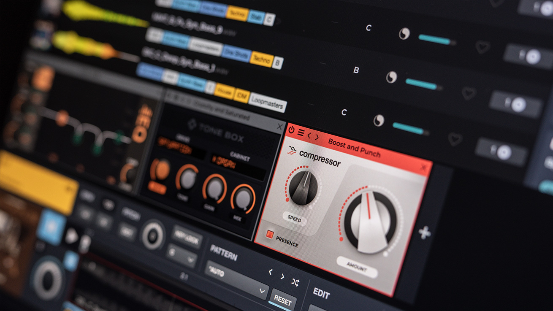Click the compressor Speed knob
This screenshot has height=311, width=553.
point(304,187)
